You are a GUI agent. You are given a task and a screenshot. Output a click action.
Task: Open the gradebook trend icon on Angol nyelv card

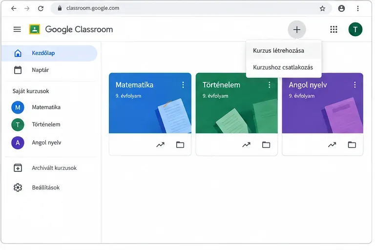pyautogui.click(x=332, y=145)
